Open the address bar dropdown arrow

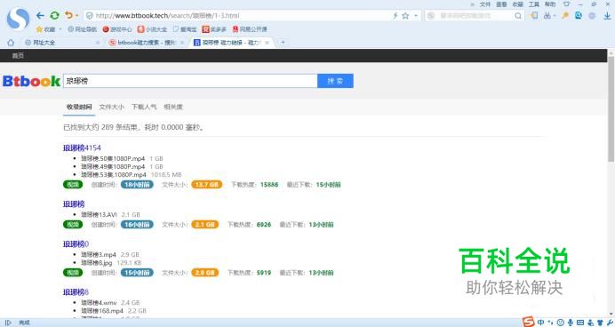tap(416, 16)
